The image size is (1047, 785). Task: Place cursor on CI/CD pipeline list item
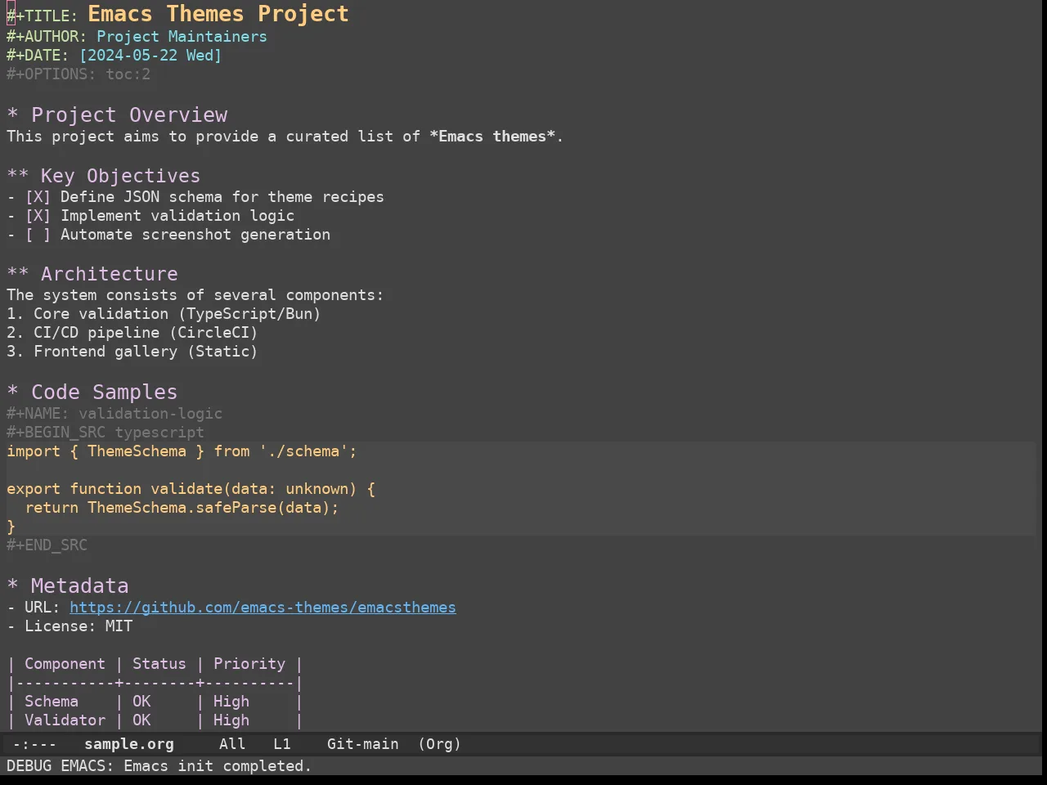coord(133,333)
